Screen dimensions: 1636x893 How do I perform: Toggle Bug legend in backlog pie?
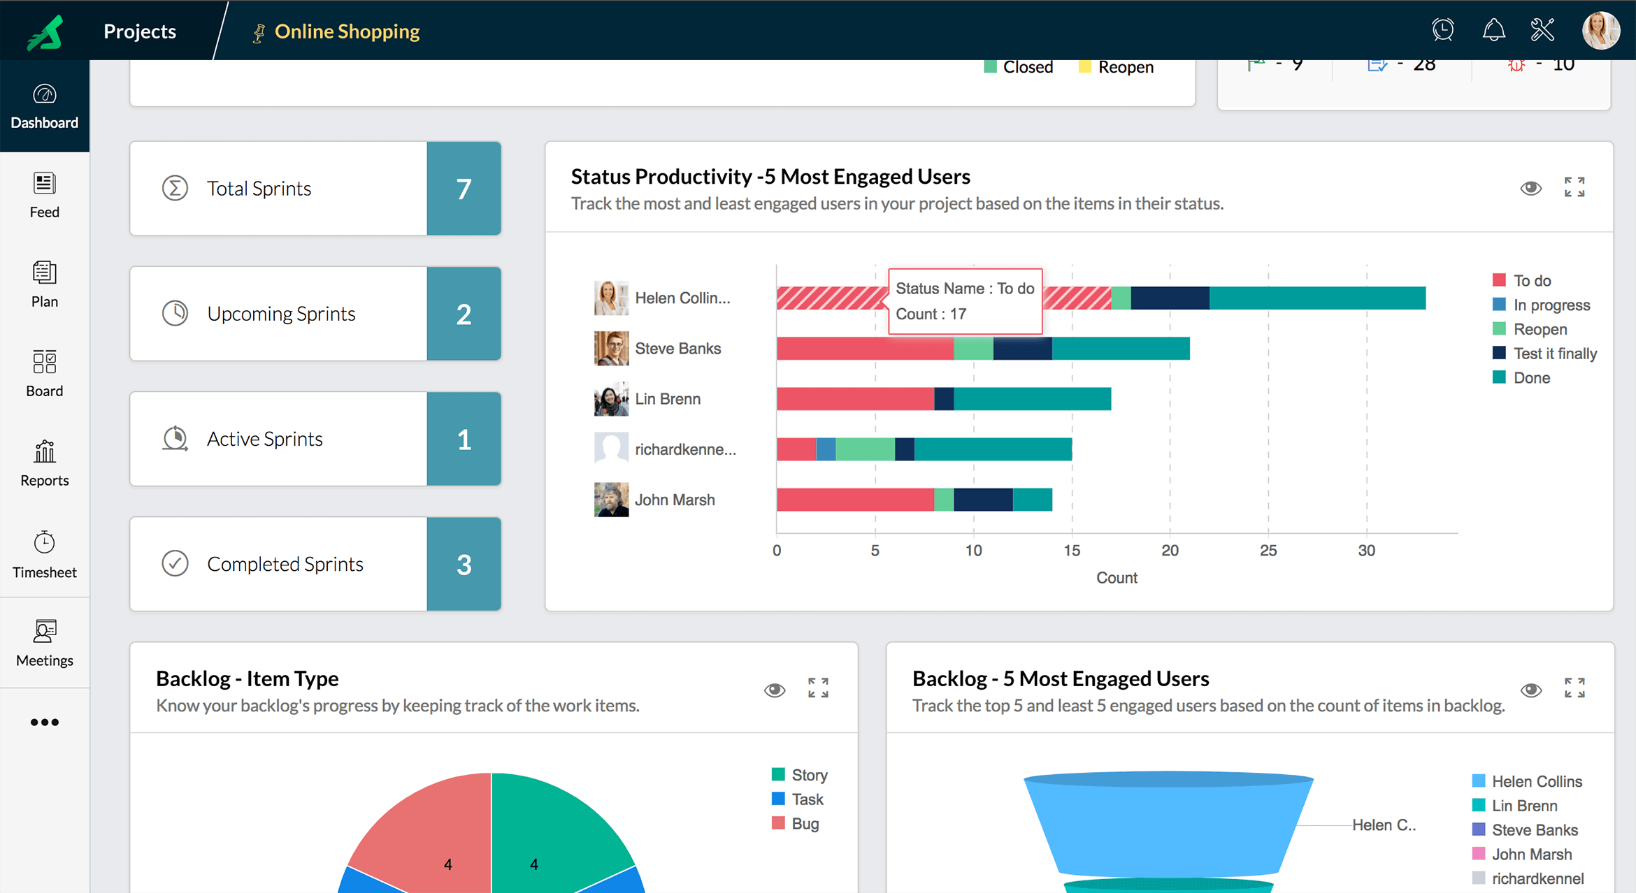click(795, 824)
